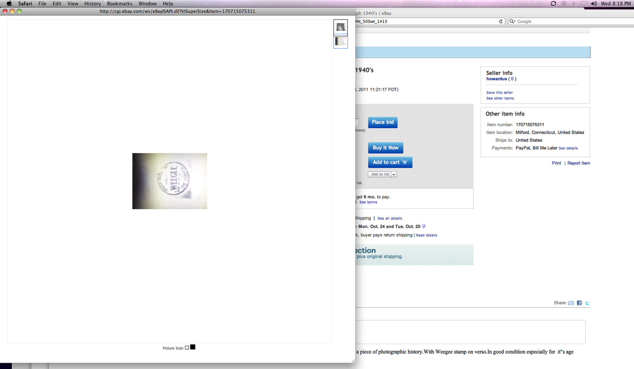Click the Report item link

point(579,163)
